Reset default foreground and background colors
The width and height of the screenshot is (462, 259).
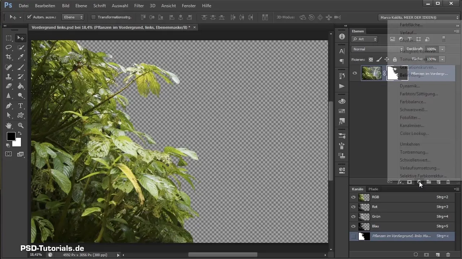point(8,145)
